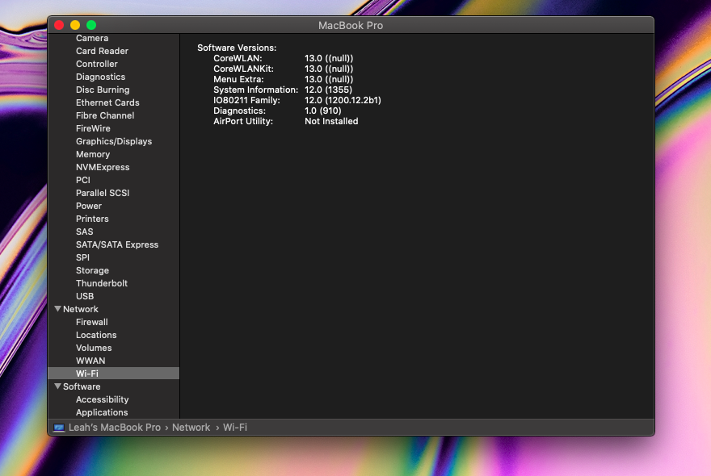Open SATA/SATA Express entry
Viewport: 711px width, 476px height.
(x=117, y=244)
